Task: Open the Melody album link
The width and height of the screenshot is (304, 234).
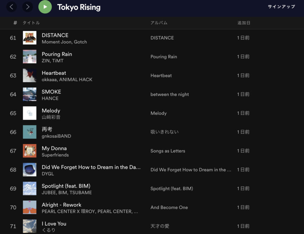Action: (159, 113)
